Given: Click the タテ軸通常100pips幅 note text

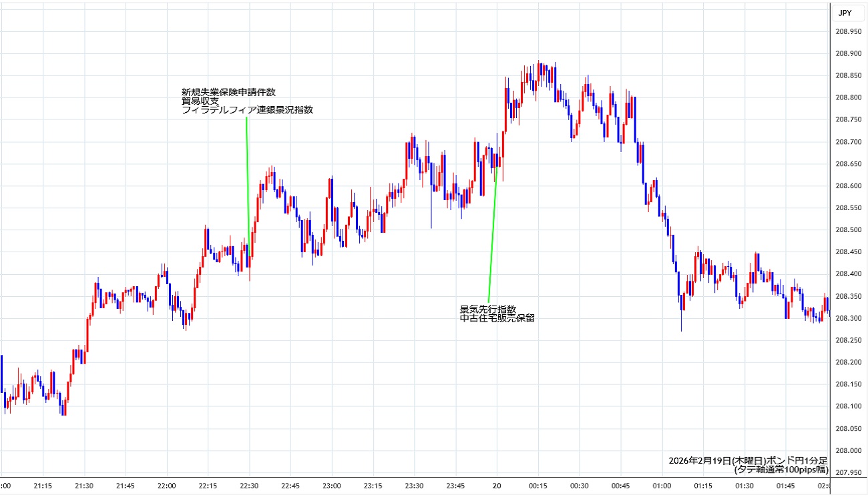Looking at the screenshot, I should pyautogui.click(x=781, y=470).
